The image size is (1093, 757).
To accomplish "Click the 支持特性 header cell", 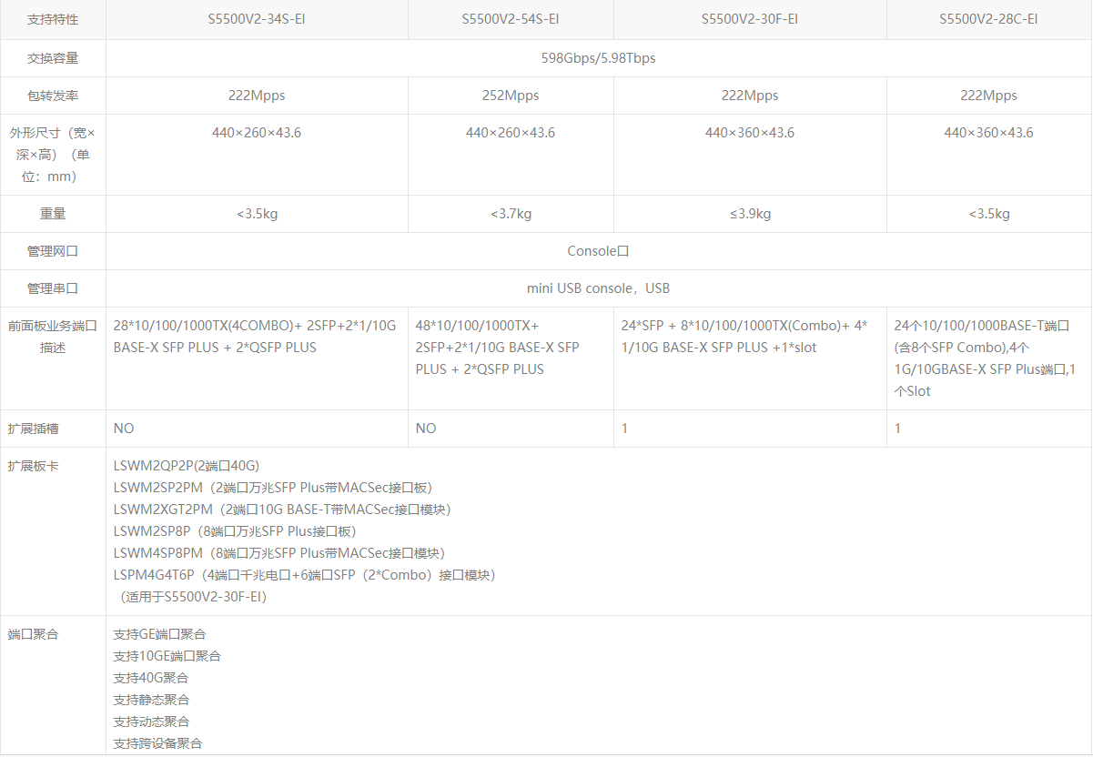I will coord(53,19).
